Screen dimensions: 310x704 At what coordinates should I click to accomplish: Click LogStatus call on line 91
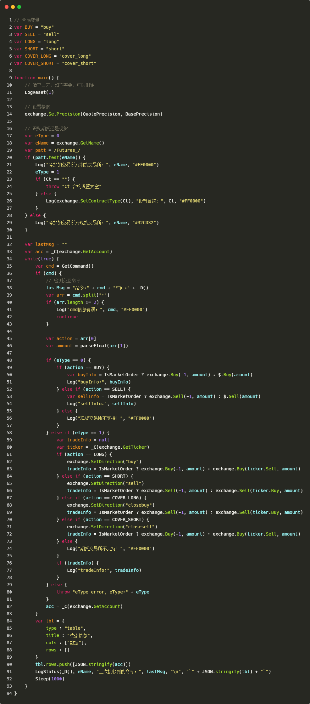(153, 672)
